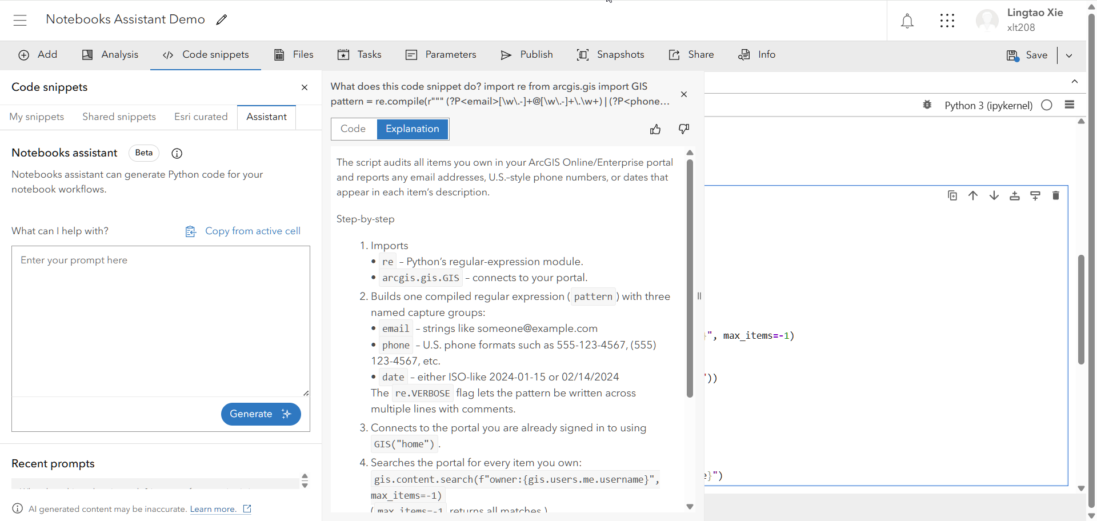Screen dimensions: 1097x521
Task: Switch to Esri curated tab
Action: (201, 117)
